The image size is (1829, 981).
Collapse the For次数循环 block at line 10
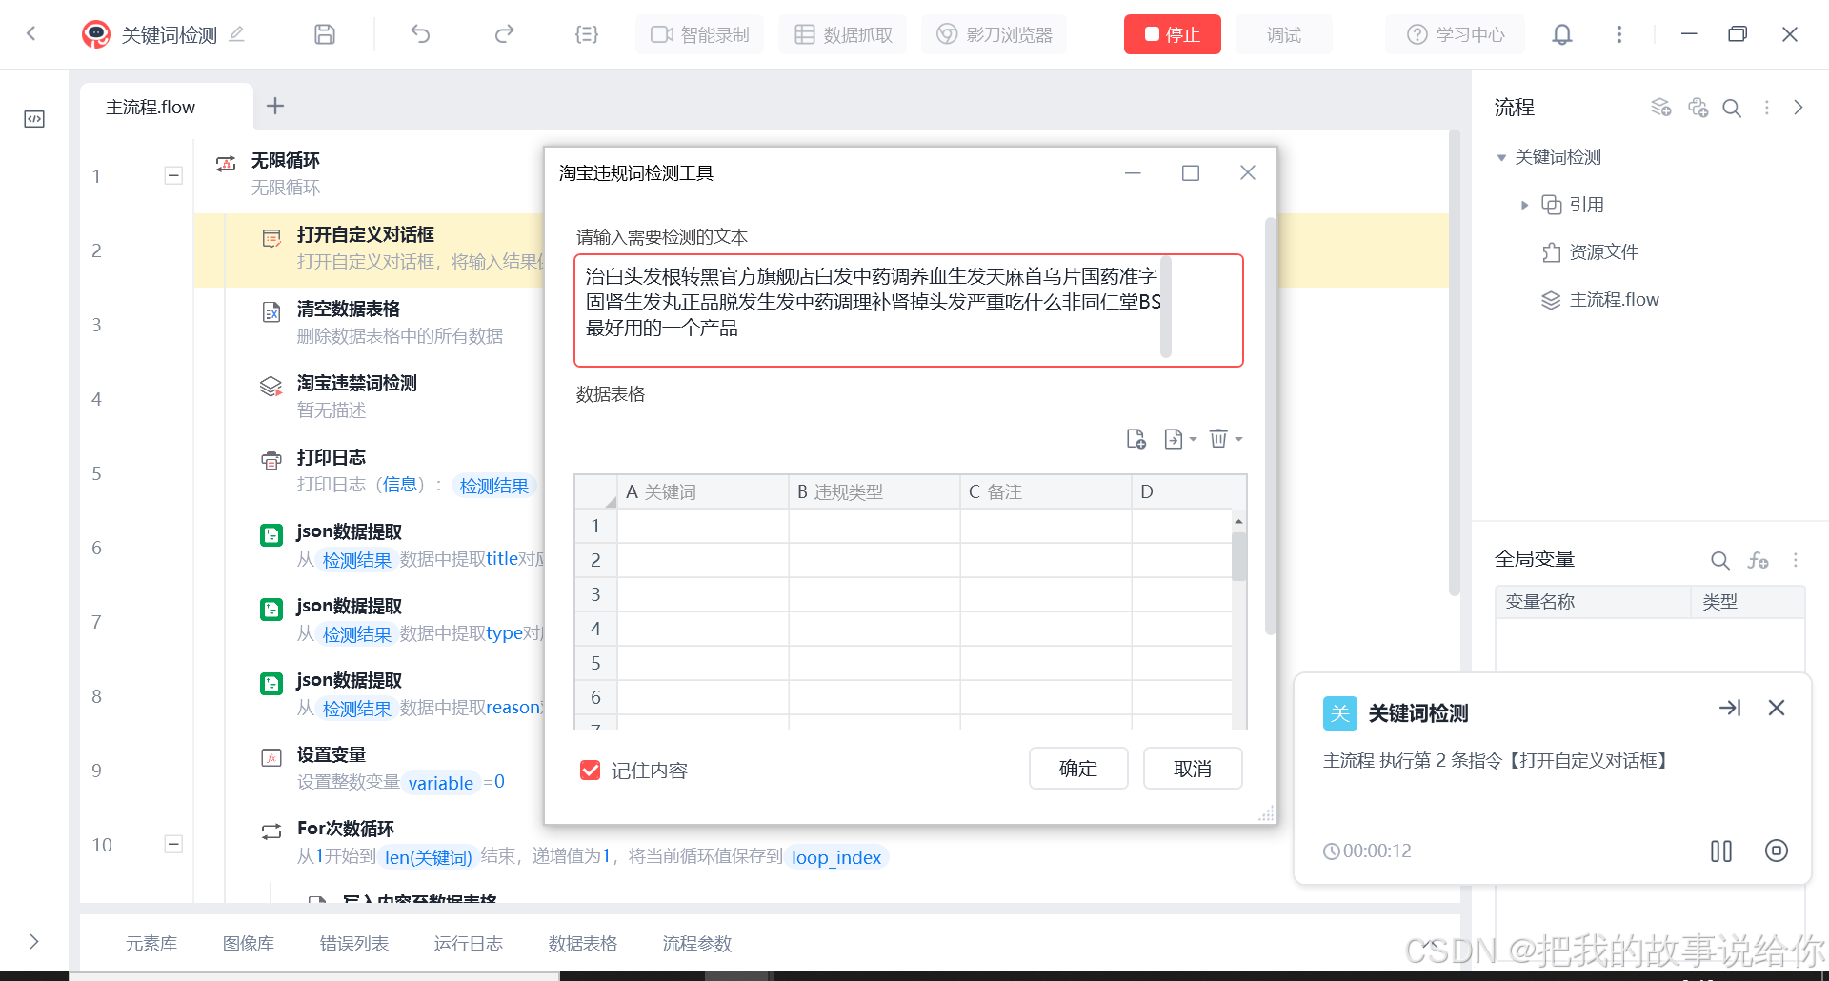(x=173, y=844)
